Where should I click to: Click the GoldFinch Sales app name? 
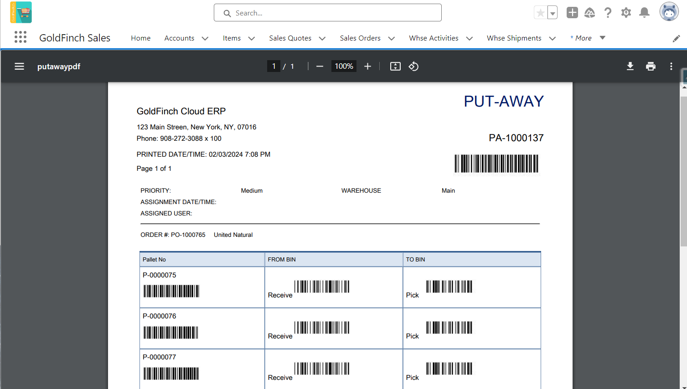pyautogui.click(x=75, y=38)
